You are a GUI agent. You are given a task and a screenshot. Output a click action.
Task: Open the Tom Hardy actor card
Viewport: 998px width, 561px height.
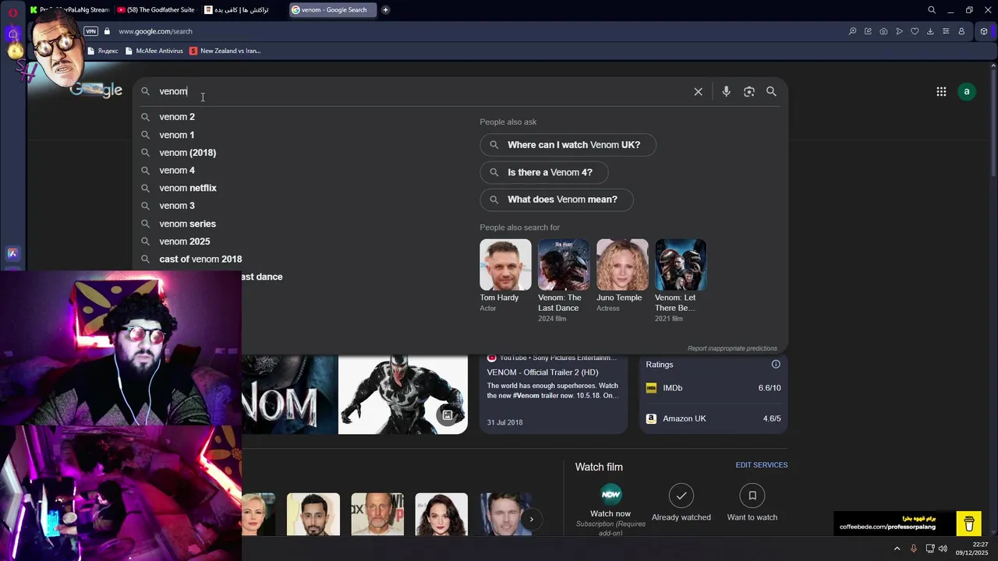pos(505,275)
